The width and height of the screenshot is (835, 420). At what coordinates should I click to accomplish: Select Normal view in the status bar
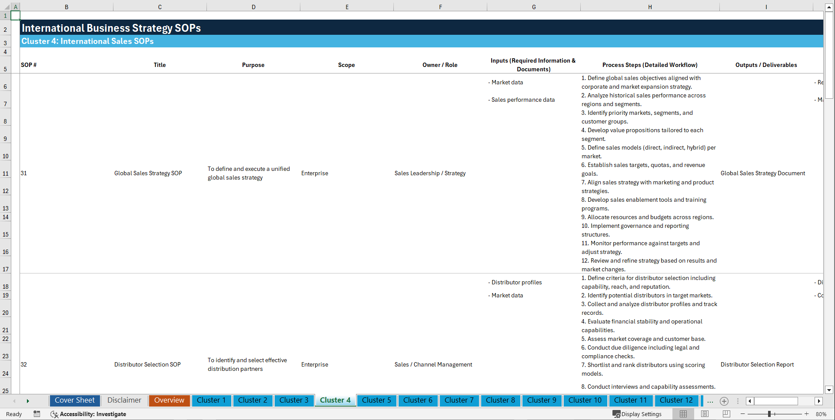point(683,414)
